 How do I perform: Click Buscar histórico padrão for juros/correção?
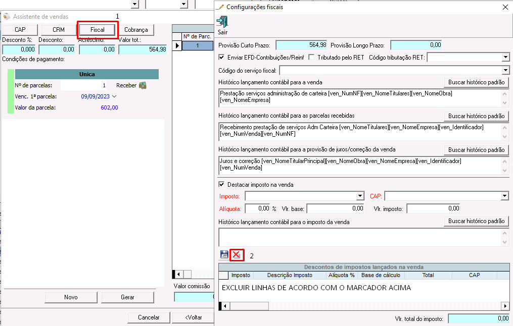tap(476, 150)
